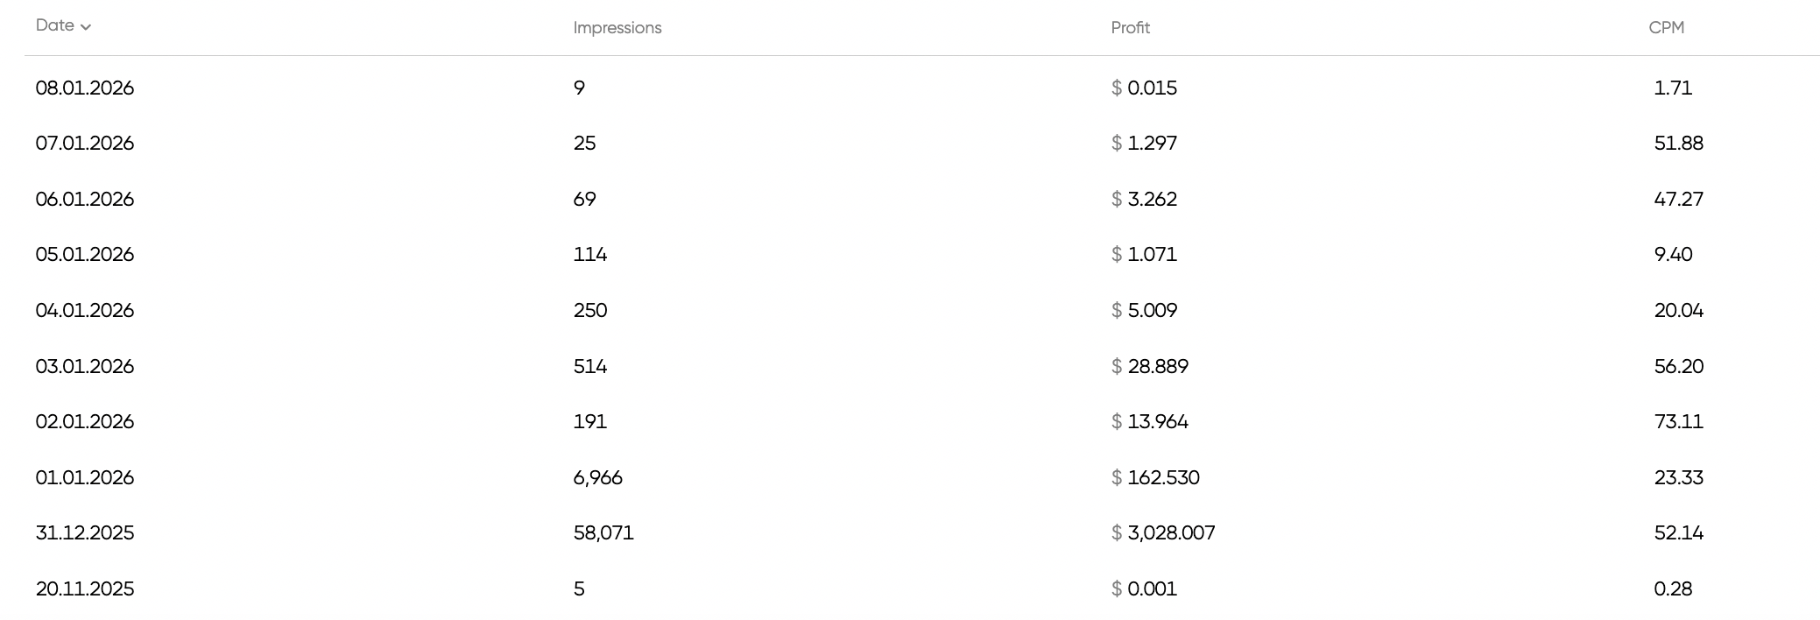Select the date cell 03.01.2026
The image size is (1820, 620).
click(85, 366)
